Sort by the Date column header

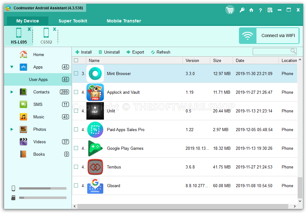(256, 61)
